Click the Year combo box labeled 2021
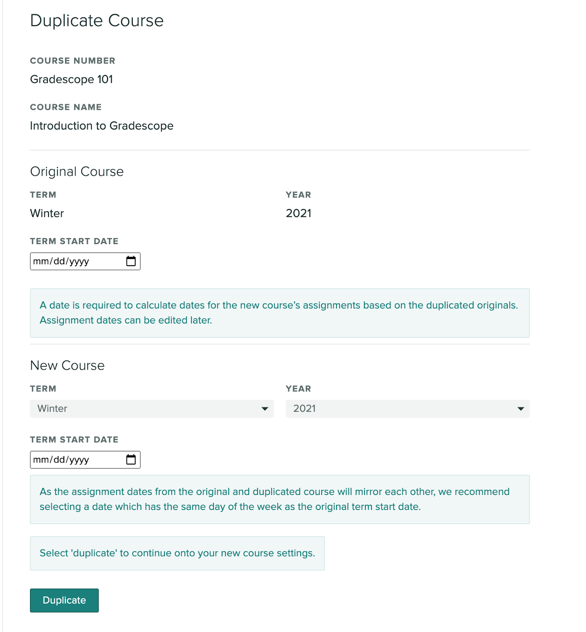 [x=407, y=409]
